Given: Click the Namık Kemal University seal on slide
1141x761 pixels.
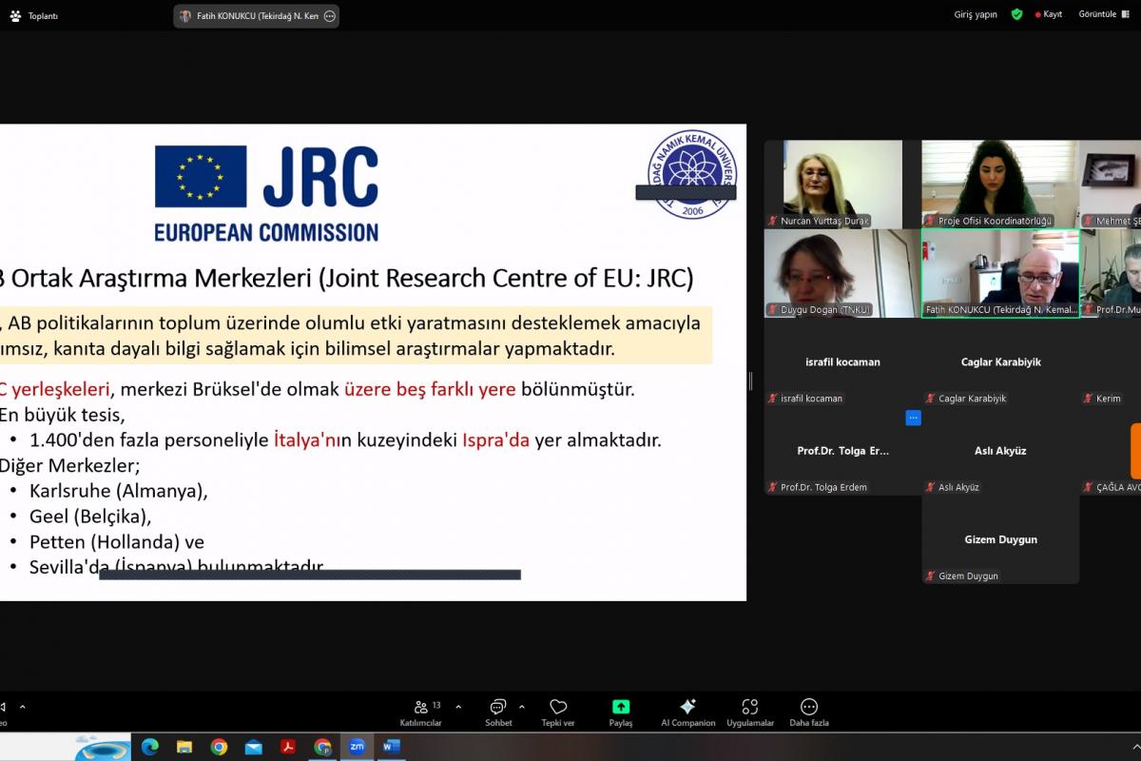Looking at the screenshot, I should 691,177.
